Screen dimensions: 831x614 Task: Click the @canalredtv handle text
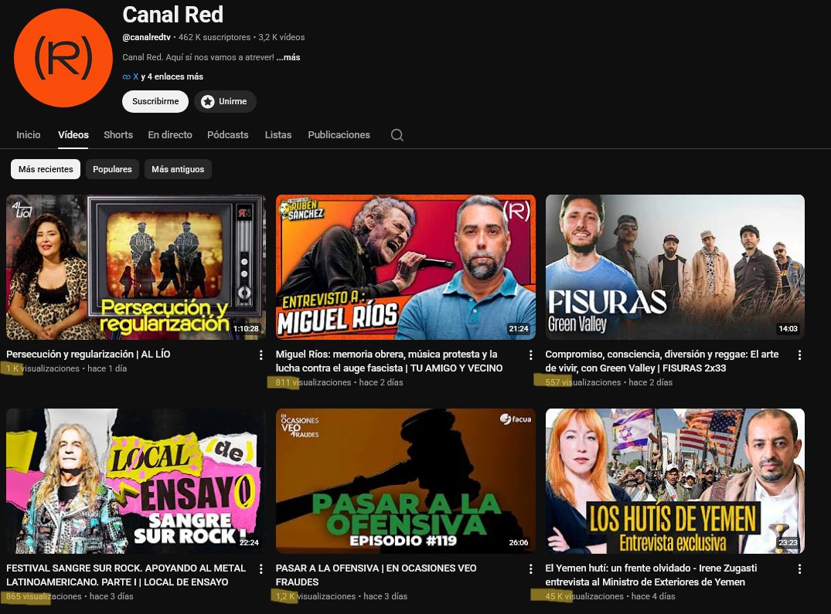click(x=147, y=37)
